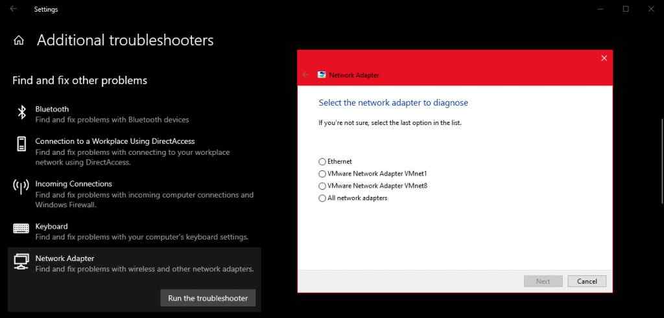This screenshot has height=318, width=664.
Task: Click the Bluetooth troubleshooter icon
Action: click(21, 113)
